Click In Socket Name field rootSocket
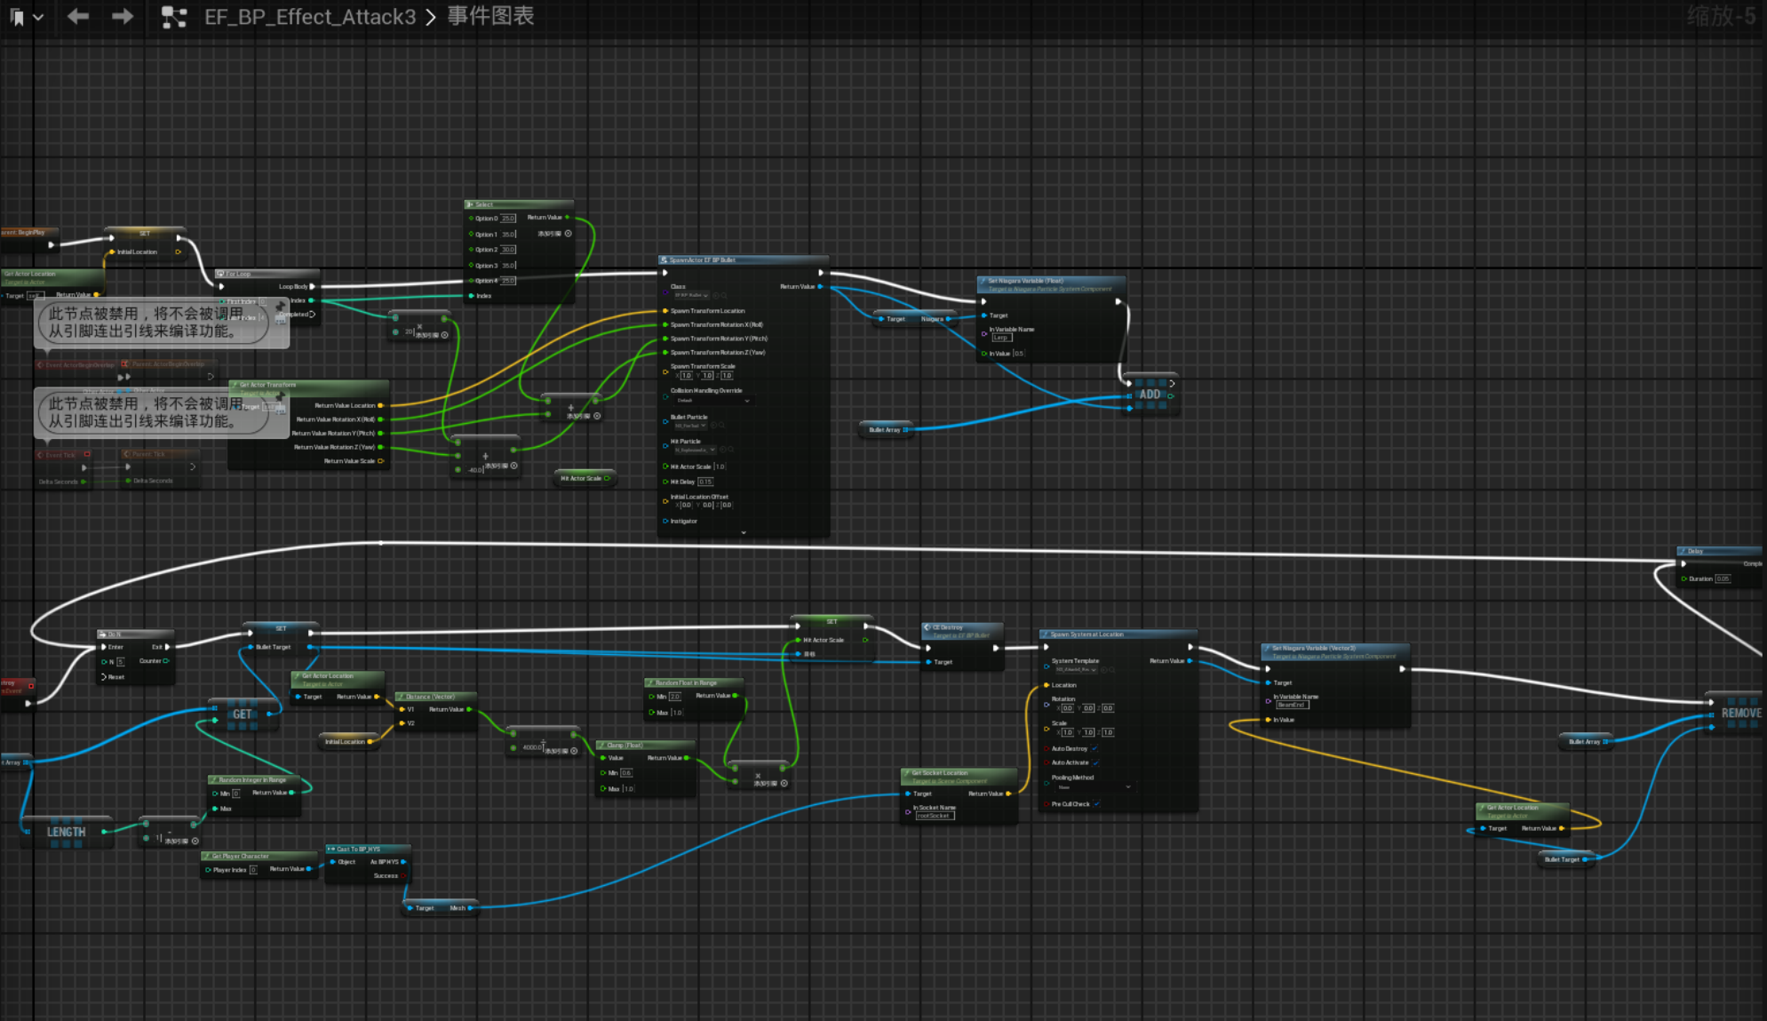This screenshot has width=1767, height=1021. [935, 816]
